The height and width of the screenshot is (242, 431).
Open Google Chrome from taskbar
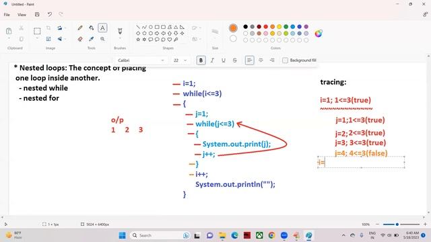click(x=271, y=235)
